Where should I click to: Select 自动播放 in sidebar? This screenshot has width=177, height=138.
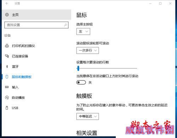click(x=36, y=98)
